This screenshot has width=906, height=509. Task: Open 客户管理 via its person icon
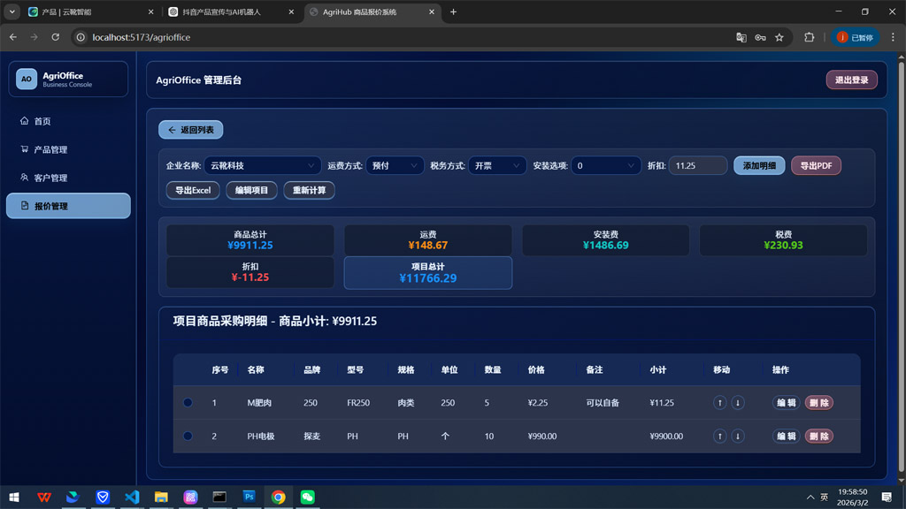22,178
